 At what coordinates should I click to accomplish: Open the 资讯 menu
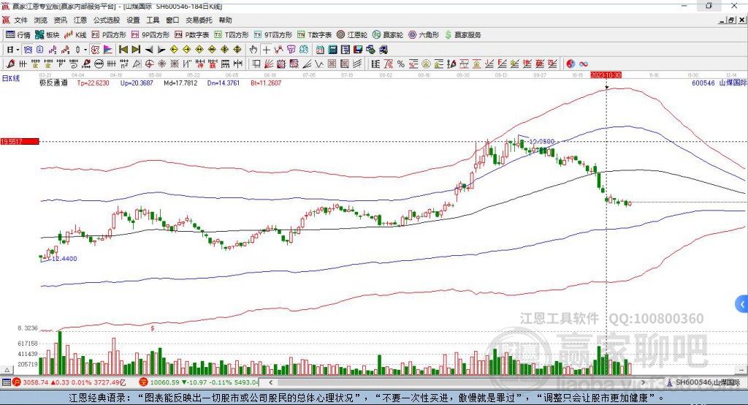[x=60, y=20]
